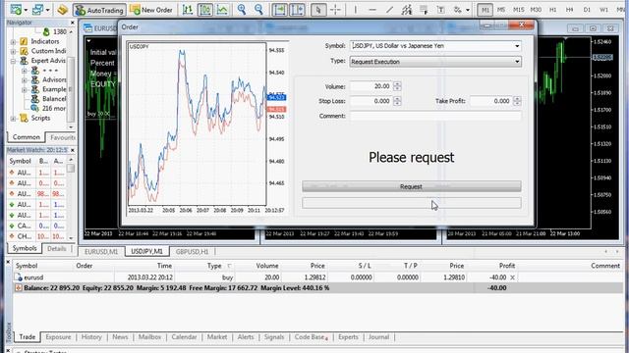Expand the Scripts tree node
This screenshot has width=629, height=353.
click(13, 119)
